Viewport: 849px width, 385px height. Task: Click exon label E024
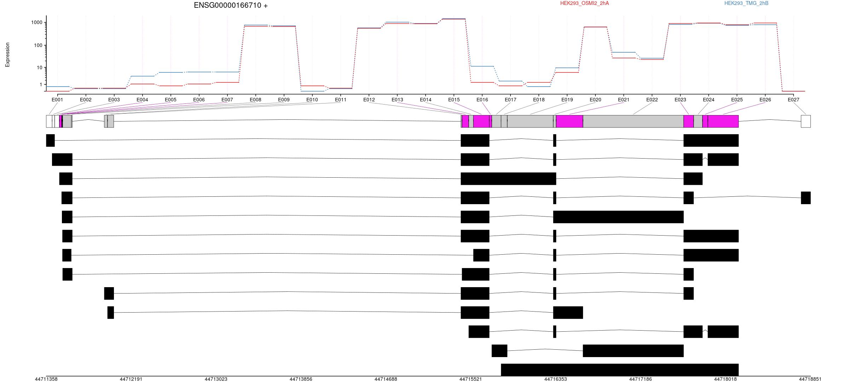point(709,100)
